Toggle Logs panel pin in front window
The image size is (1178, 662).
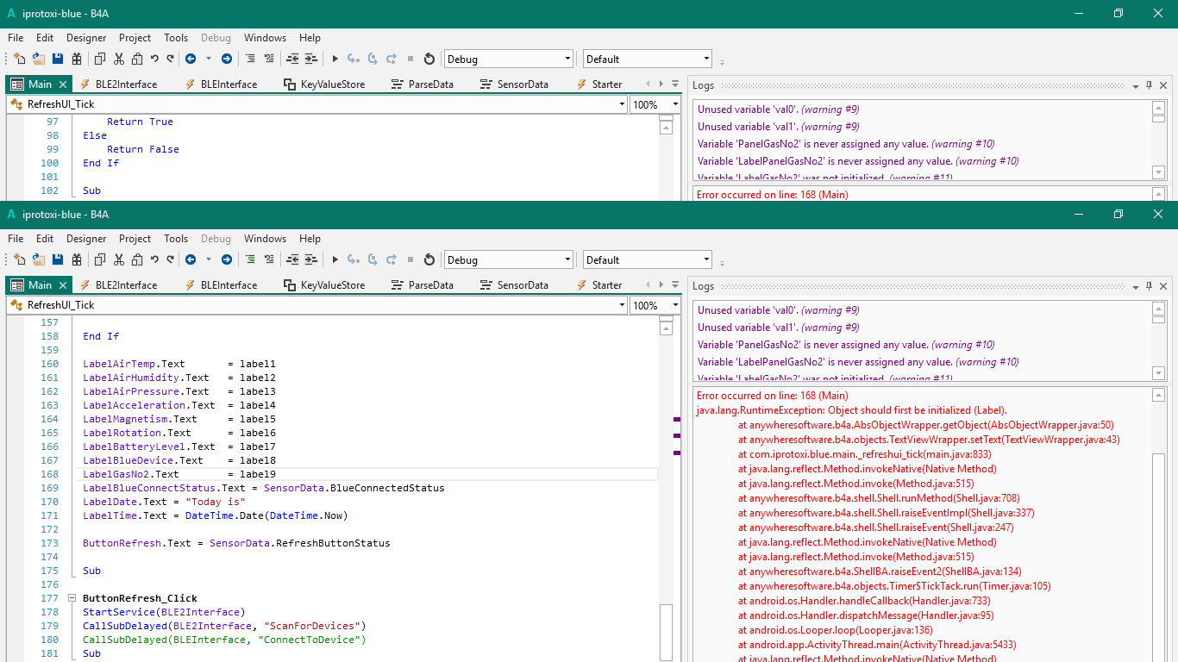click(x=1149, y=286)
